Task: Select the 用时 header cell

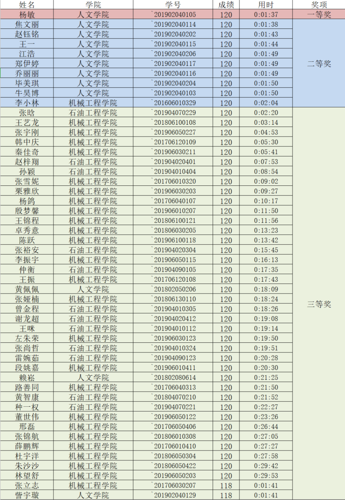Action: [266, 5]
